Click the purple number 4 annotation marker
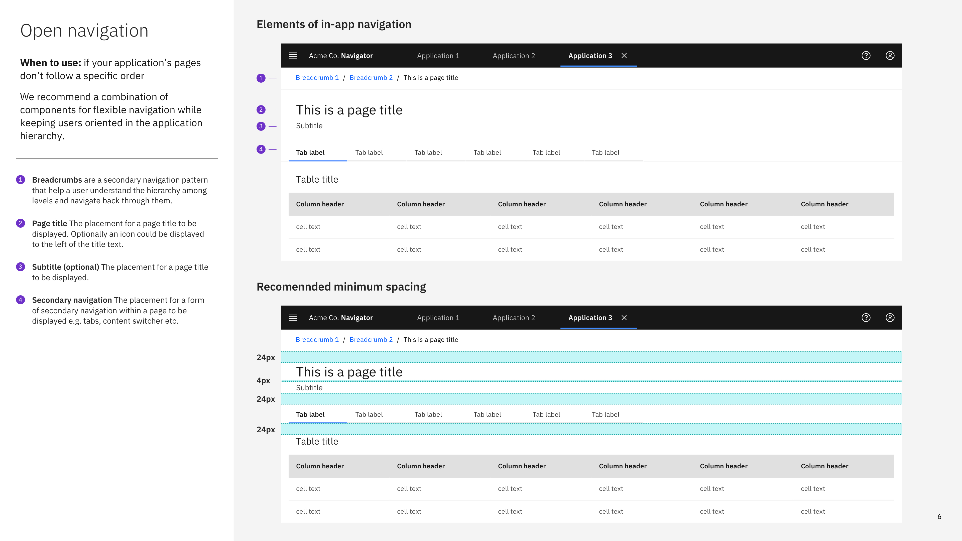The width and height of the screenshot is (962, 541). click(261, 149)
